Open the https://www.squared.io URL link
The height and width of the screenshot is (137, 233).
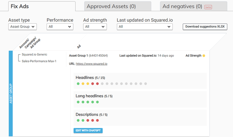point(92,64)
